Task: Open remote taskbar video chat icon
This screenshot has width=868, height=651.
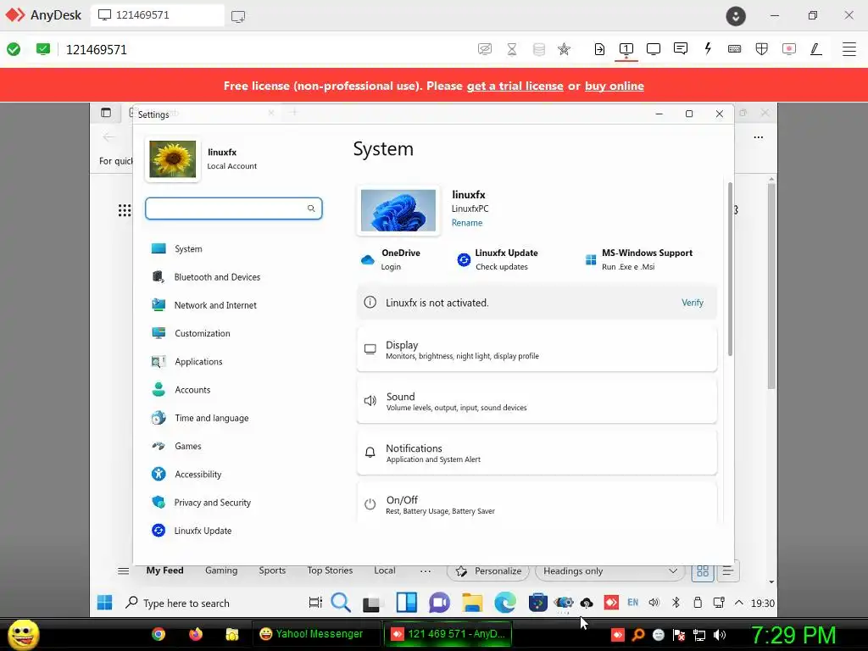Action: (x=440, y=603)
